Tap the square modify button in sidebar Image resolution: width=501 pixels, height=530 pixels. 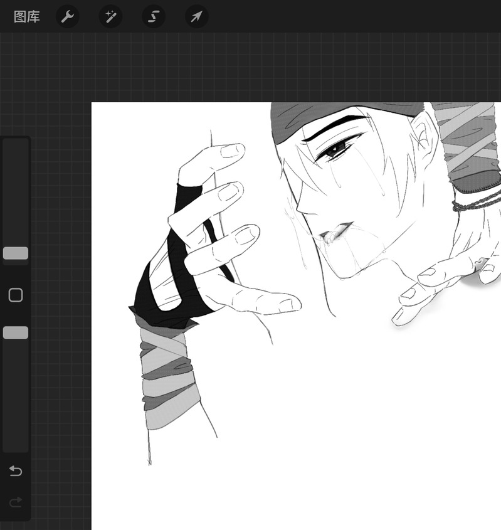coord(16,295)
